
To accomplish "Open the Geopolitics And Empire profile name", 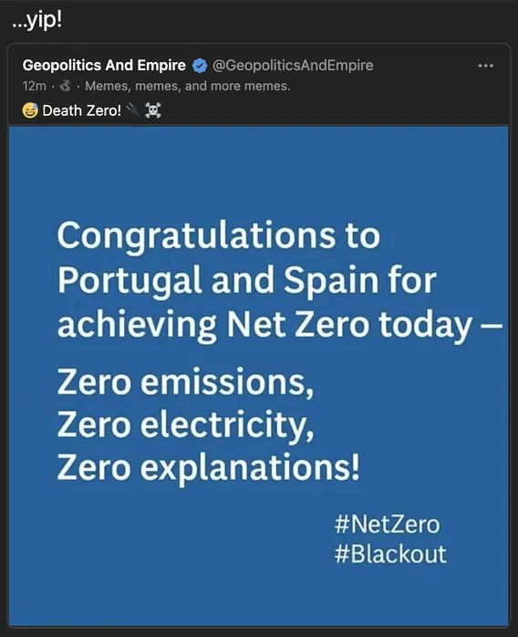I will tap(104, 66).
